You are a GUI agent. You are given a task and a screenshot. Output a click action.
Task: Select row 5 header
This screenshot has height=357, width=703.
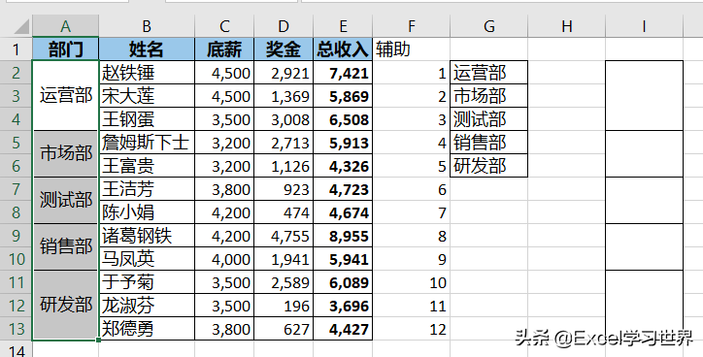point(17,143)
